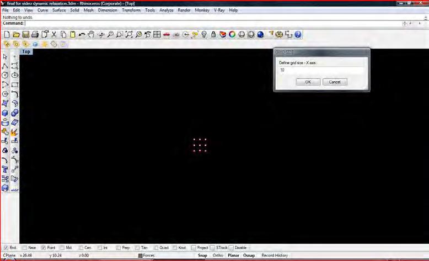This screenshot has width=429, height=261.
Task: Click the Cut scissors icon
Action: click(54, 35)
